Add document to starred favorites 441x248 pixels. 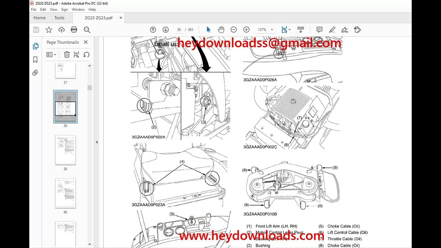point(49,30)
